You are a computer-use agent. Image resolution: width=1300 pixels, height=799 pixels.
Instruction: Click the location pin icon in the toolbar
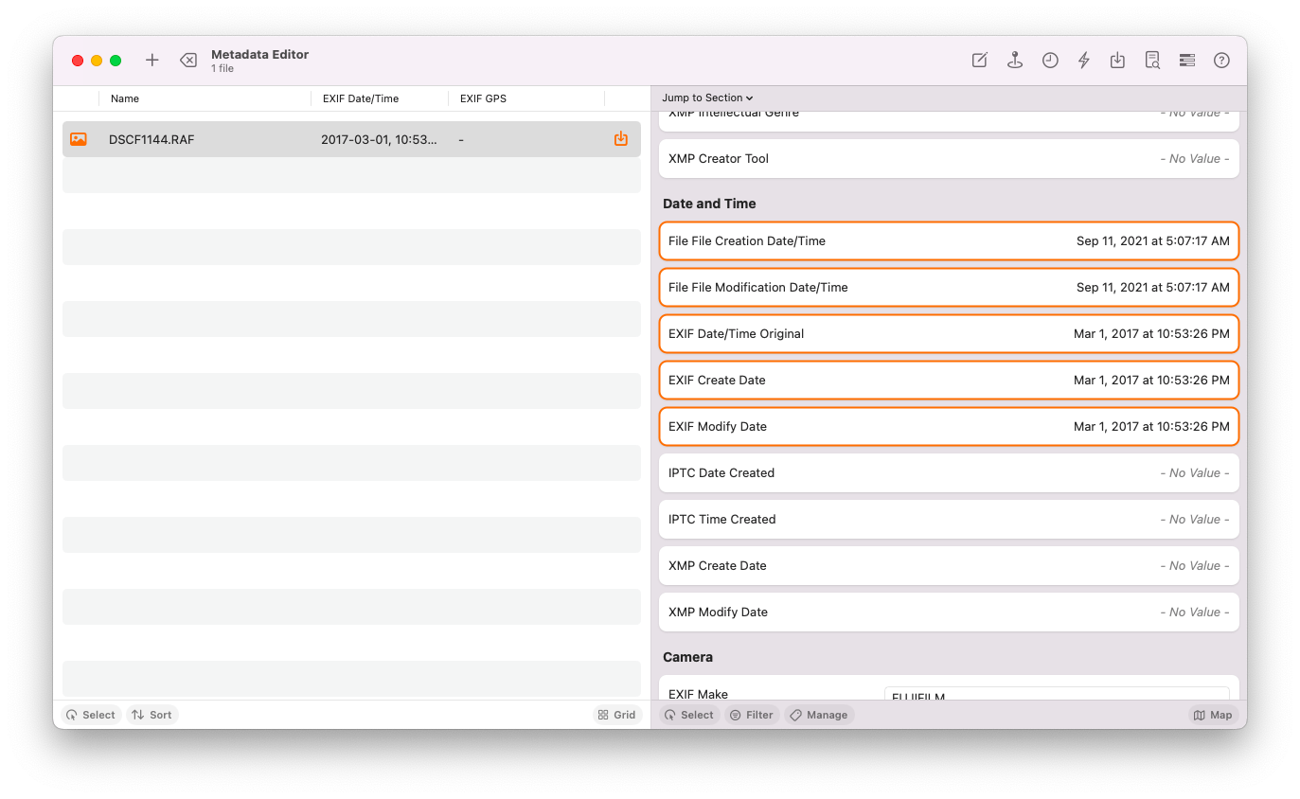click(1015, 60)
